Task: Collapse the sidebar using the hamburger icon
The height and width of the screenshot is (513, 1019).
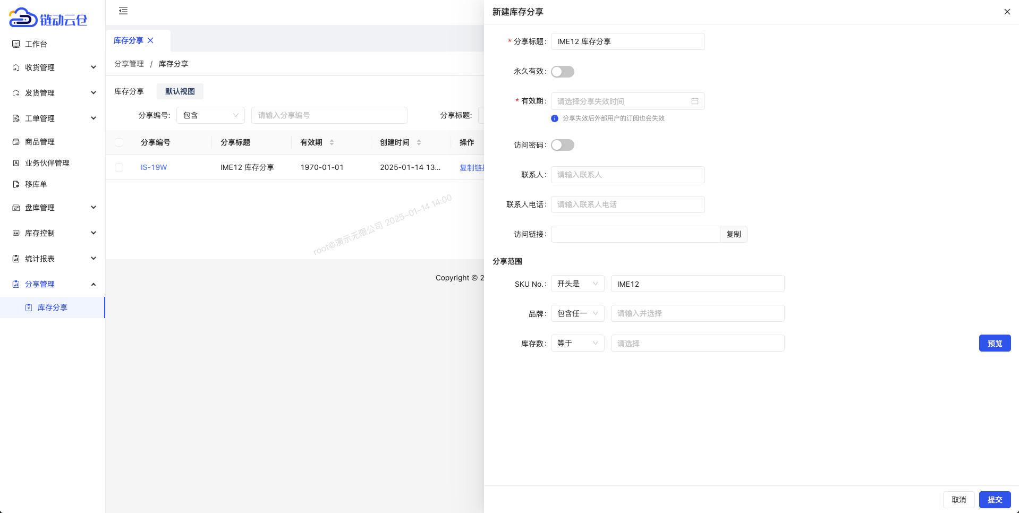Action: (123, 11)
